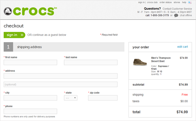Click the chat offline link
Screen dimensions: 196x121
(185, 15)
